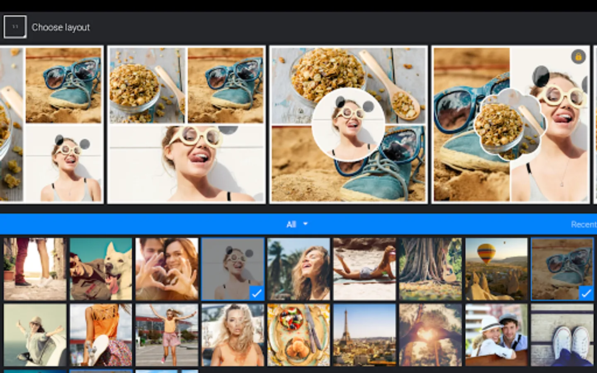Select the guitar by a tree trunk photo
Screen dimensions: 597x373
[x=430, y=269]
